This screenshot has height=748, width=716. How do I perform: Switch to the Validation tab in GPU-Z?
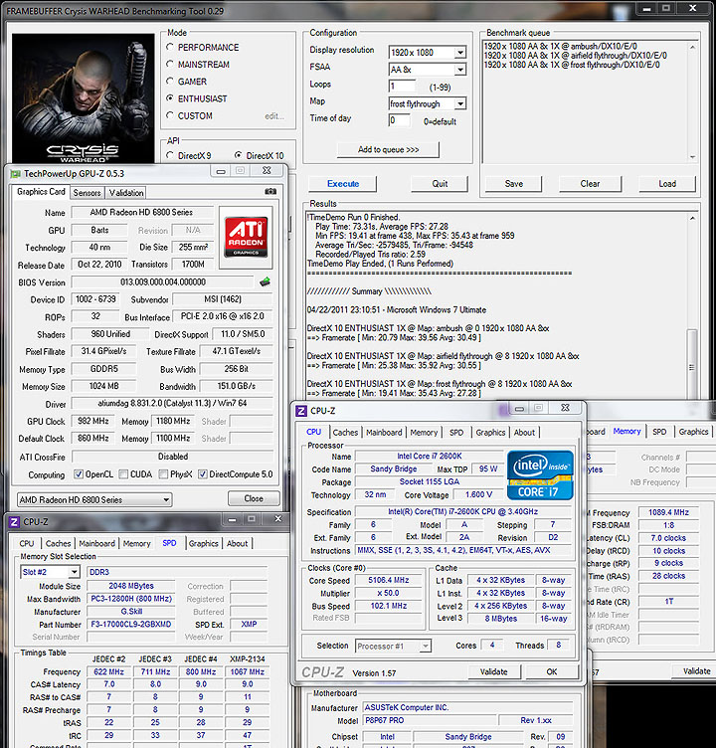tap(126, 193)
